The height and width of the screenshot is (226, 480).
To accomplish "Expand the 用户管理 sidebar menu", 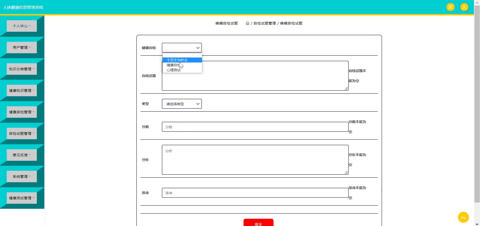I will click(22, 47).
